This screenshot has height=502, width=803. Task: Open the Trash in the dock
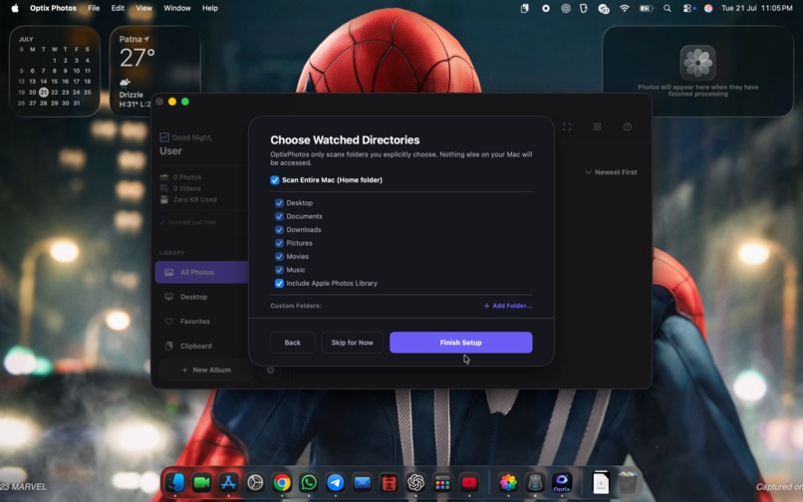[628, 482]
